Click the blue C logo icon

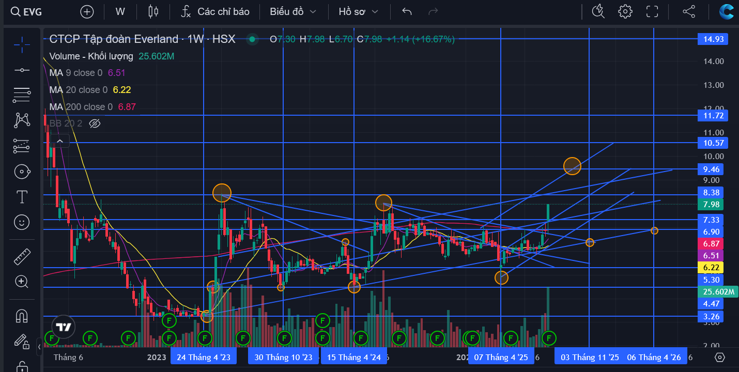[727, 11]
